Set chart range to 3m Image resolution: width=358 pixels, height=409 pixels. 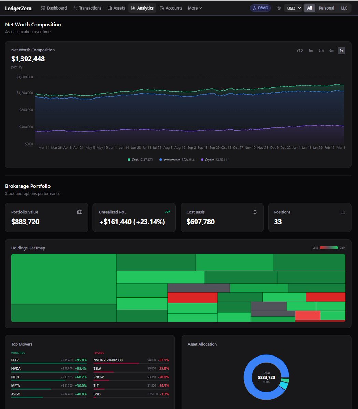coord(321,50)
